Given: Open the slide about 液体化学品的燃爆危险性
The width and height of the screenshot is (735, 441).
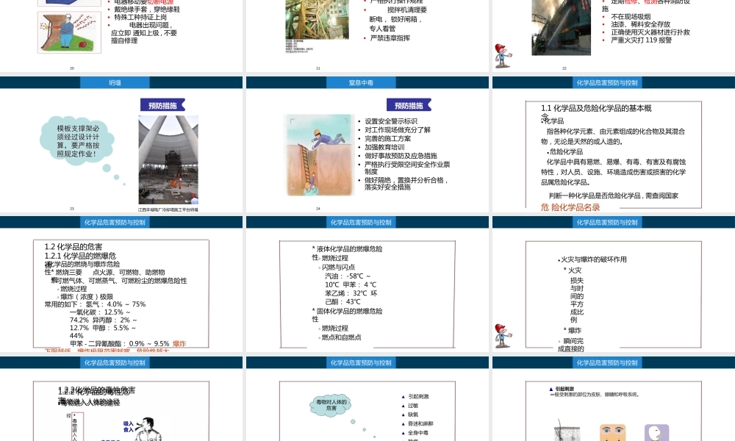Looking at the screenshot, I should pos(367,284).
